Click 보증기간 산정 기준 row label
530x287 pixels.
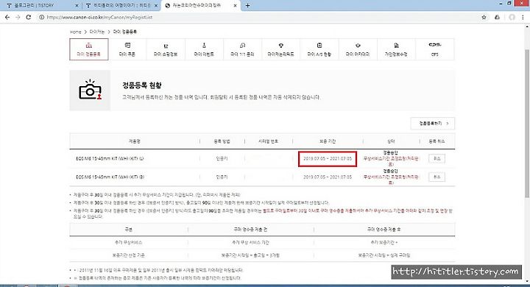point(128,255)
